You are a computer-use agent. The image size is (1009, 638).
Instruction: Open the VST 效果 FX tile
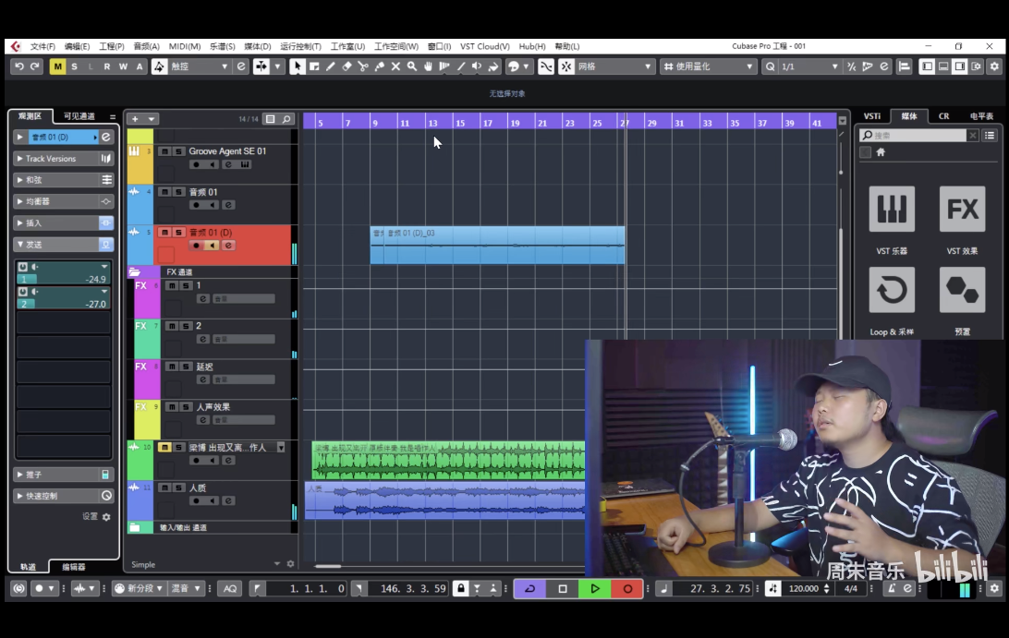pyautogui.click(x=962, y=209)
